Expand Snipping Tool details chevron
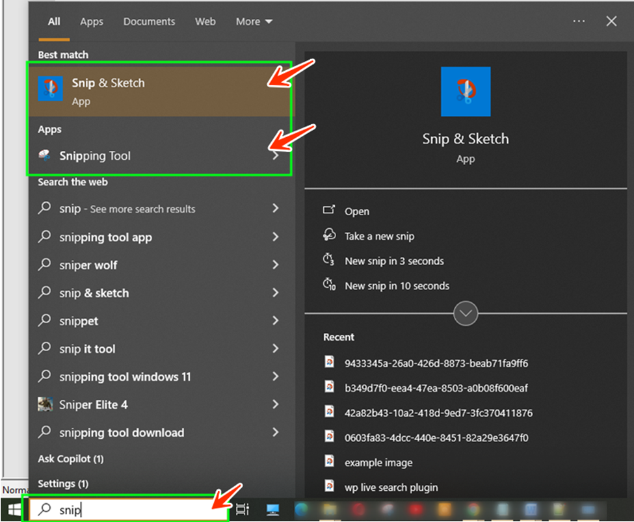The image size is (634, 522). click(x=275, y=155)
